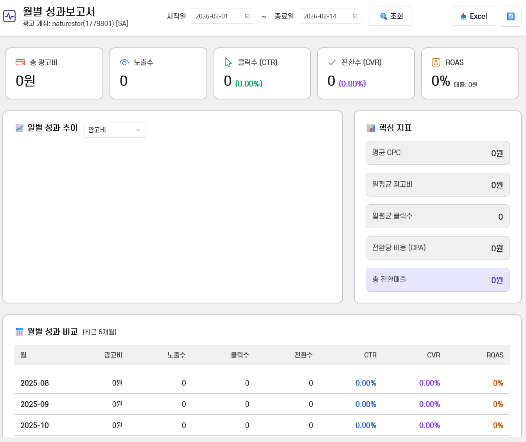Click the person icon on ROAS card

tap(435, 62)
